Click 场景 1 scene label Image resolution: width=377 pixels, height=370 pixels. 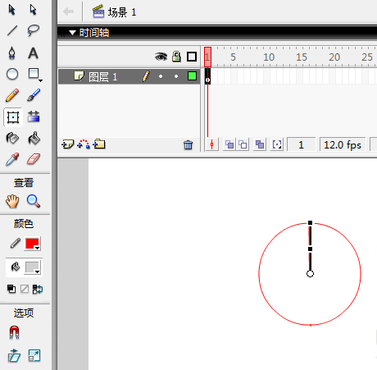122,12
